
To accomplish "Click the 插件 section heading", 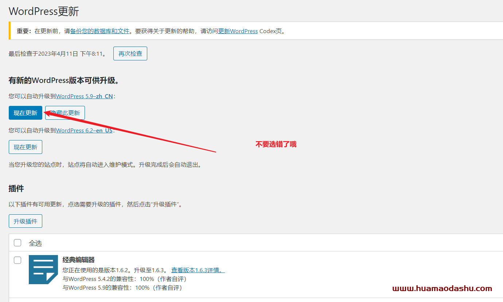I will (x=16, y=188).
